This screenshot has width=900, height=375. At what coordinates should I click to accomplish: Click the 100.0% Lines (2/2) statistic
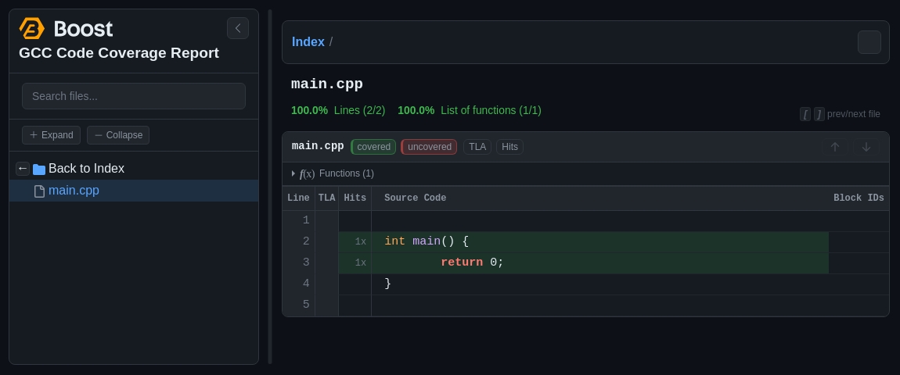338,111
